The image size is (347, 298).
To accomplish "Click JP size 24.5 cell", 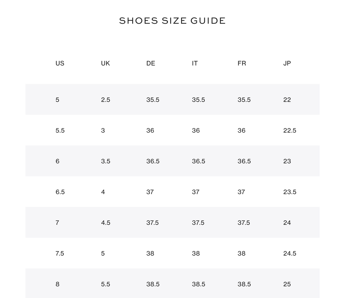I will pyautogui.click(x=290, y=254).
